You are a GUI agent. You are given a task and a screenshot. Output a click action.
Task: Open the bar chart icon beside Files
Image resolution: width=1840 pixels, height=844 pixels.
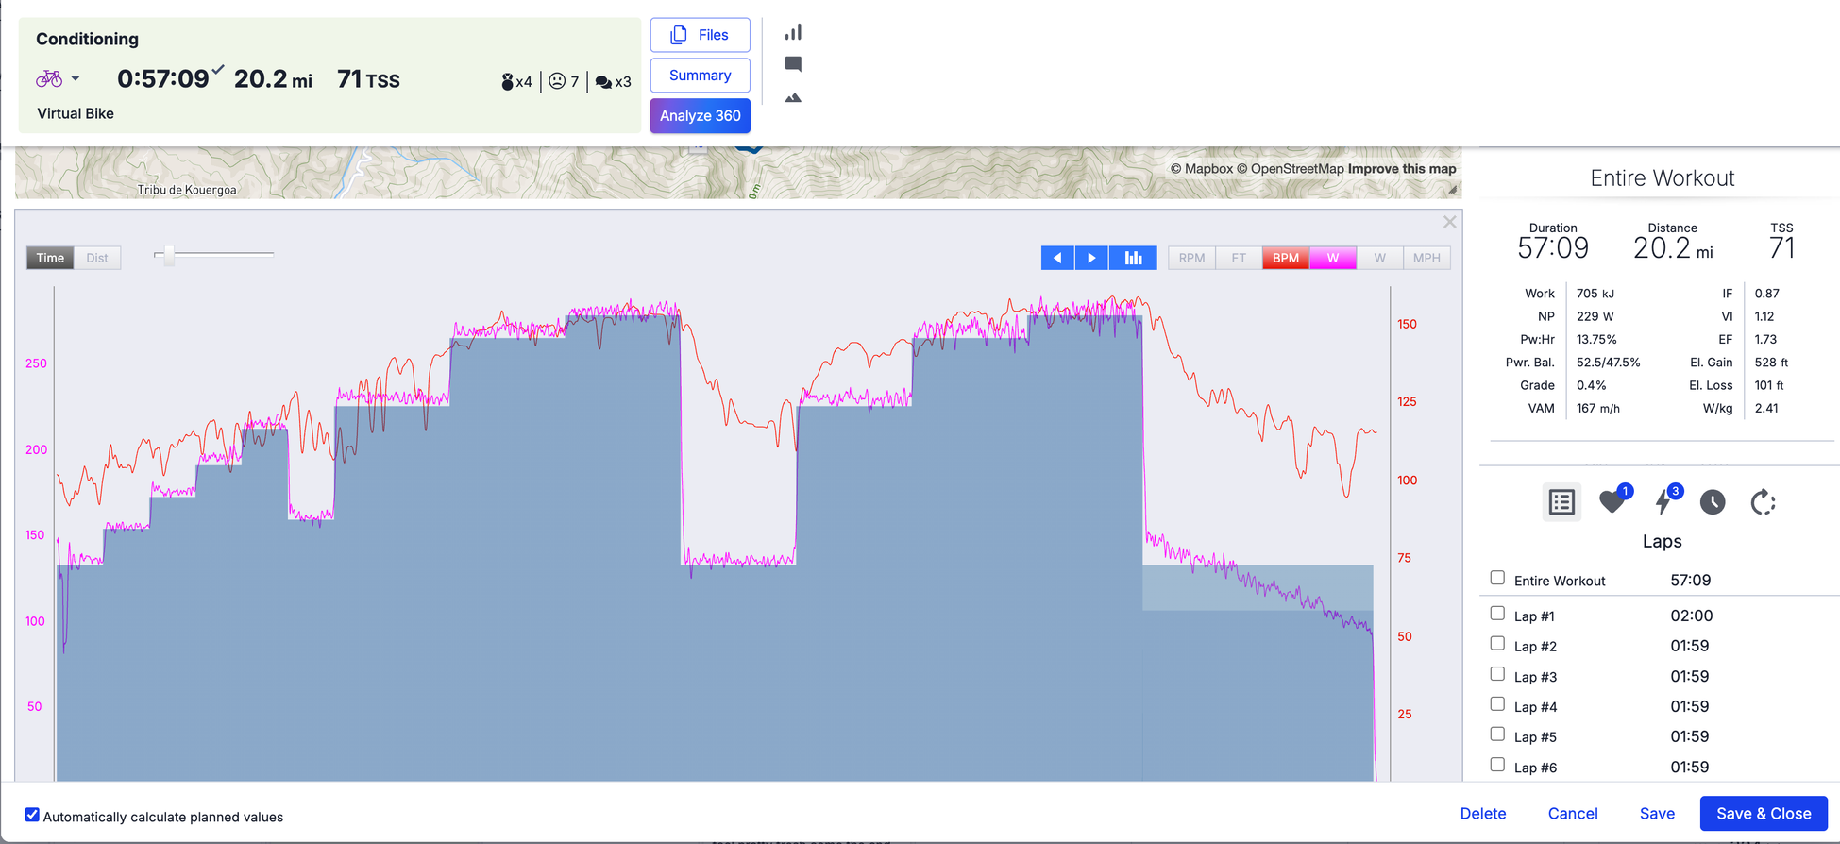coord(793,33)
